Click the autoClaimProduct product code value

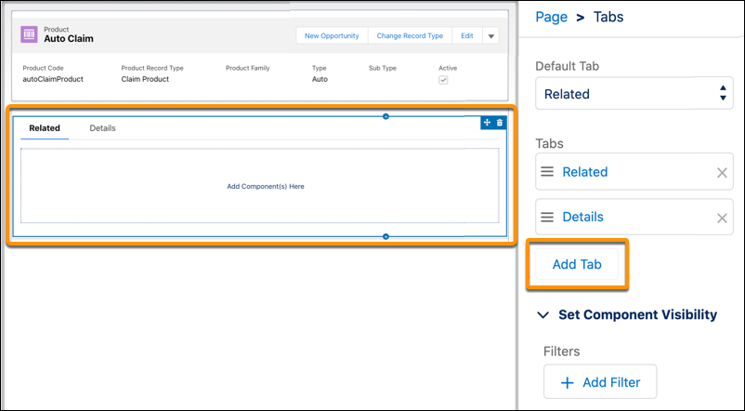click(x=53, y=79)
